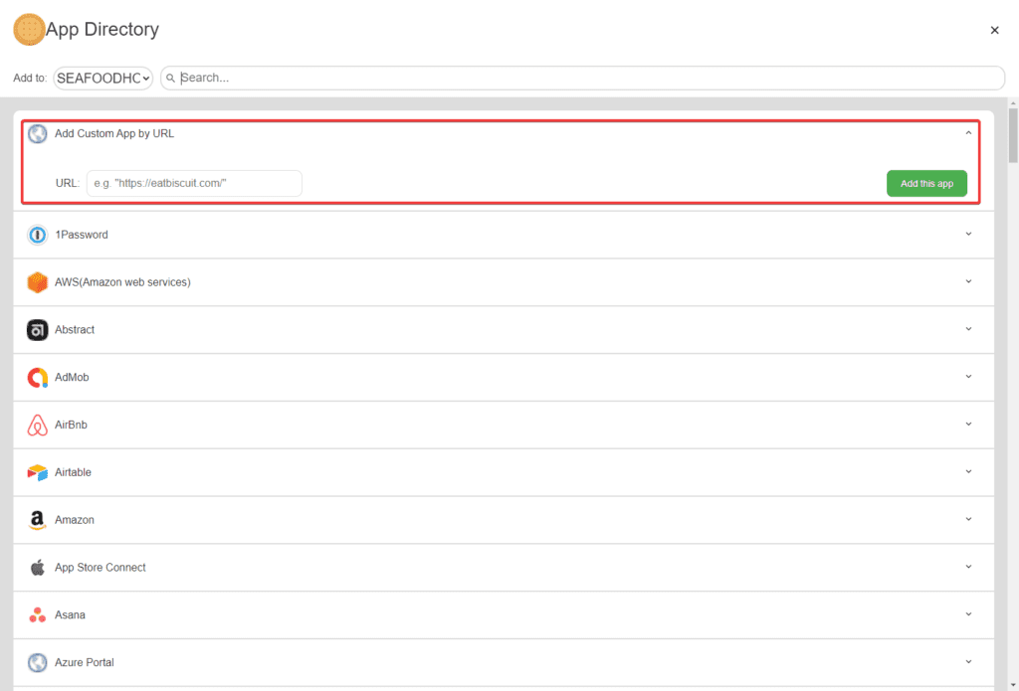
Task: Click the Airtable logo icon
Action: [37, 472]
